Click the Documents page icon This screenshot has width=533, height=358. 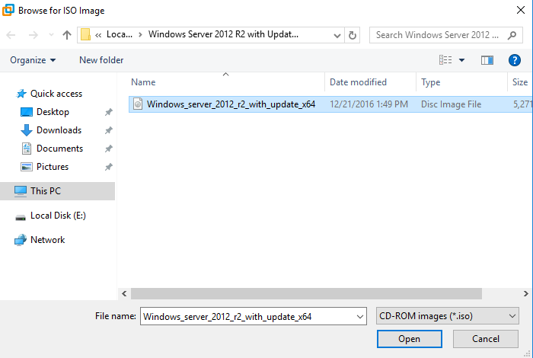(x=27, y=149)
